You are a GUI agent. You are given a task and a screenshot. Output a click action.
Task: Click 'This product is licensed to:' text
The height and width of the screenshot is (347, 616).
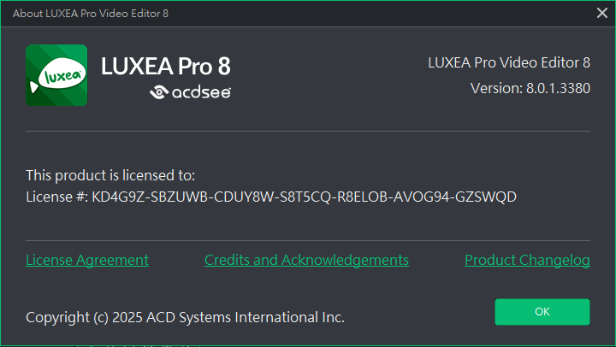point(110,175)
